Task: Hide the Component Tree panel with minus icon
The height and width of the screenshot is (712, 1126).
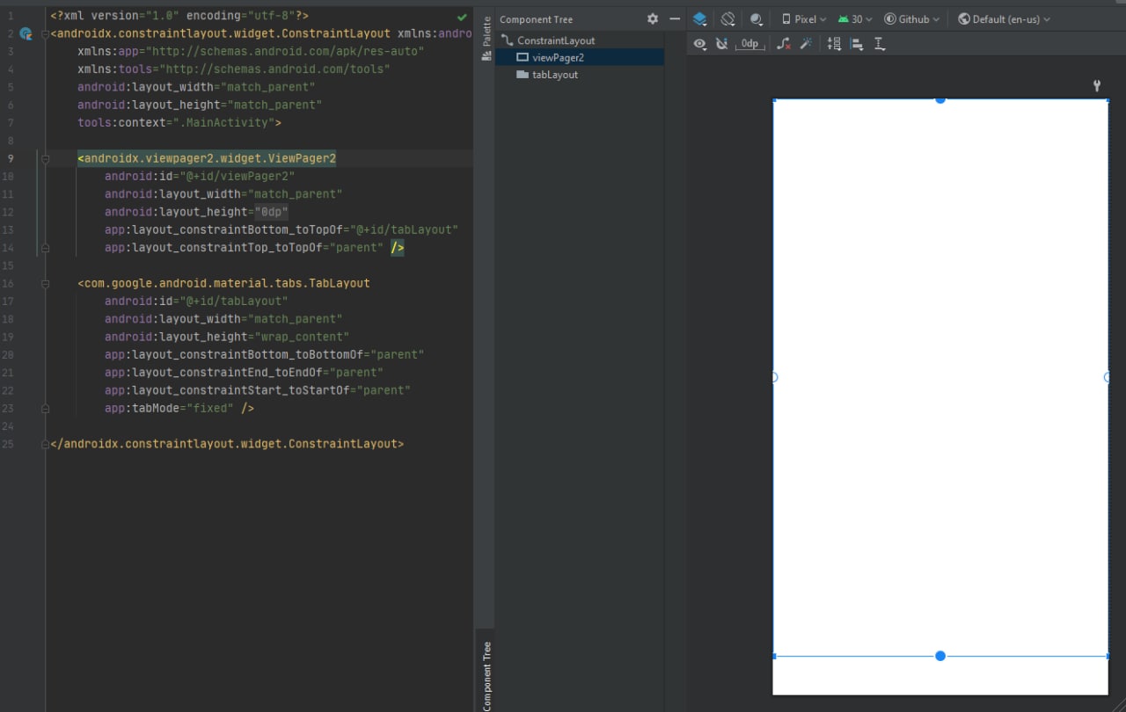Action: coord(675,18)
